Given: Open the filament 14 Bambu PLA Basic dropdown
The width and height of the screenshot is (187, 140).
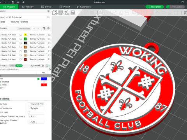Looking at the screenshot, I should coord(37,59).
